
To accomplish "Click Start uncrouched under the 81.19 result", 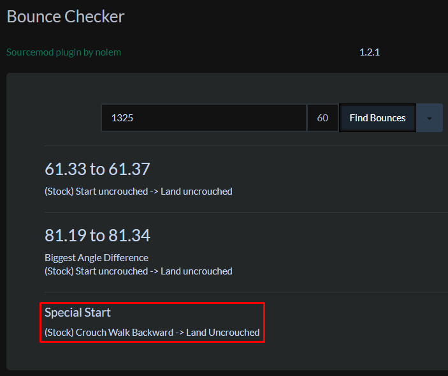I will (112, 271).
